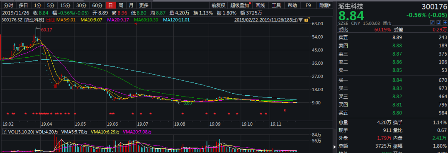Viewport: 448px width, 153px height.
Task: Open the 画线 drawing tools
Action: [x=260, y=5]
